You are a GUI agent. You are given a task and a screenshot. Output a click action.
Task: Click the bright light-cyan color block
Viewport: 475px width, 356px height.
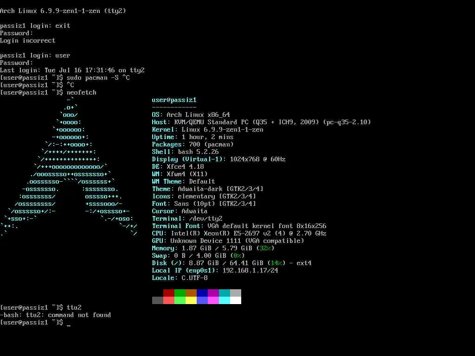225,300
